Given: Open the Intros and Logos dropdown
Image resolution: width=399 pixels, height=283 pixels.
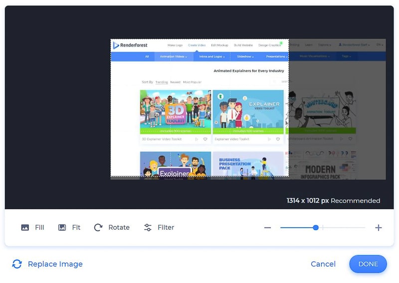Looking at the screenshot, I should (212, 56).
